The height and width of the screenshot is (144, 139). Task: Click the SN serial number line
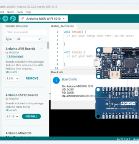[78, 96]
